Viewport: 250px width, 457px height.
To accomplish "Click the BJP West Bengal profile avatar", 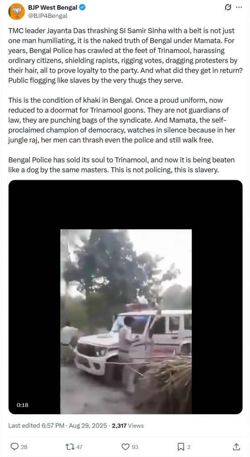I will coord(16,12).
